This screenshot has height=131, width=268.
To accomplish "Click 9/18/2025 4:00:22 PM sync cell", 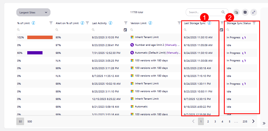I will point(197,107).
